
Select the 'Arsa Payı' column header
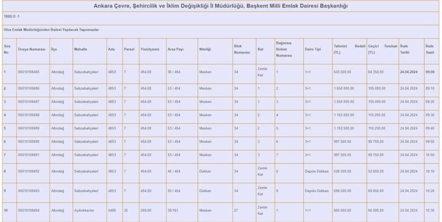click(176, 49)
